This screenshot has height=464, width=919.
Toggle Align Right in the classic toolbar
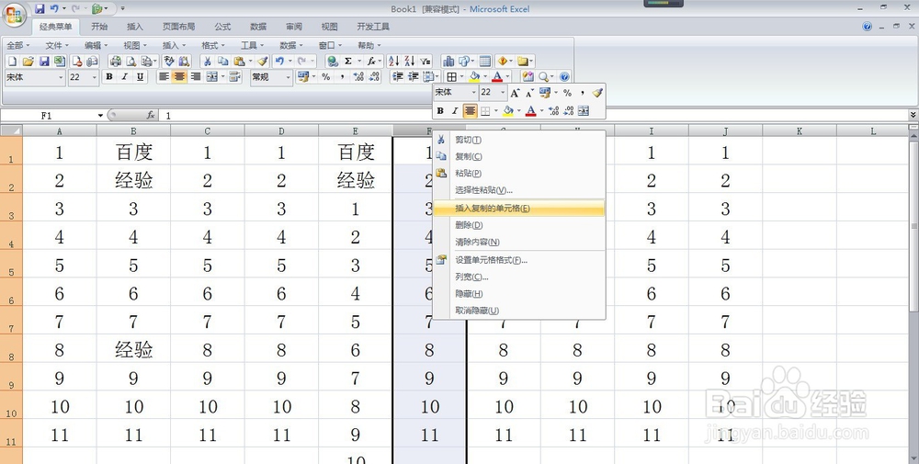[x=195, y=77]
